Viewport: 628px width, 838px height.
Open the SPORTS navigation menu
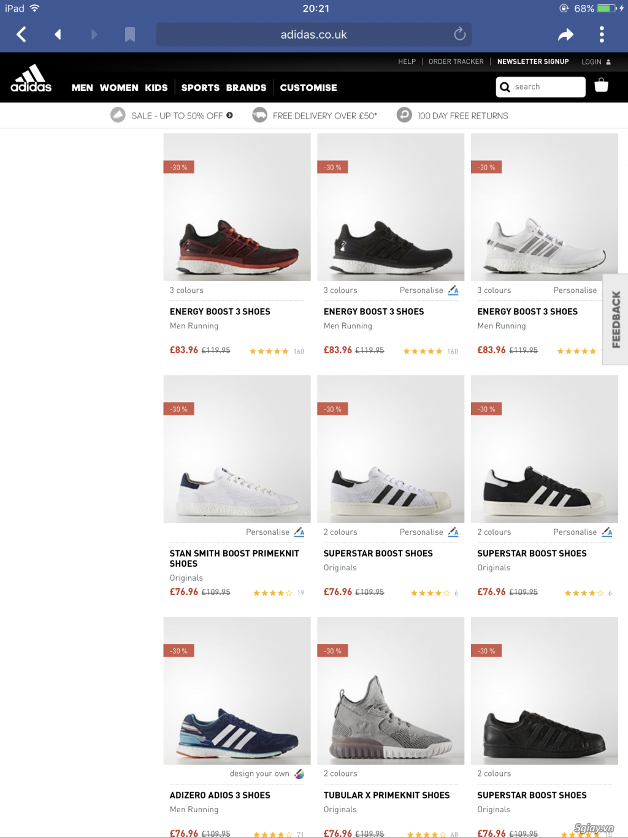point(201,88)
